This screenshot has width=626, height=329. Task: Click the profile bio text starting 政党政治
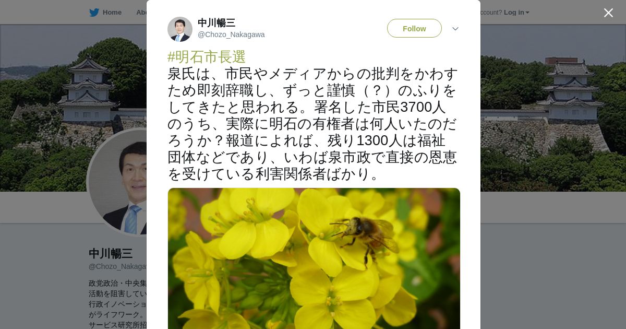coord(117,304)
